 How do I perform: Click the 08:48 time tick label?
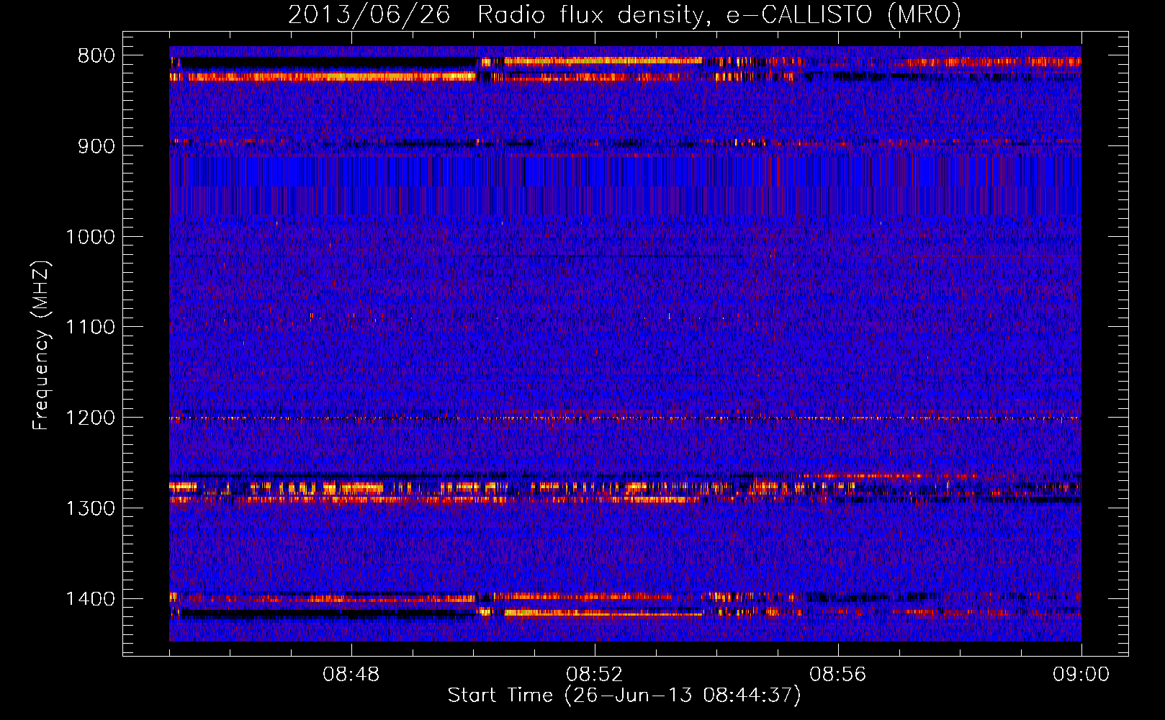click(x=351, y=675)
